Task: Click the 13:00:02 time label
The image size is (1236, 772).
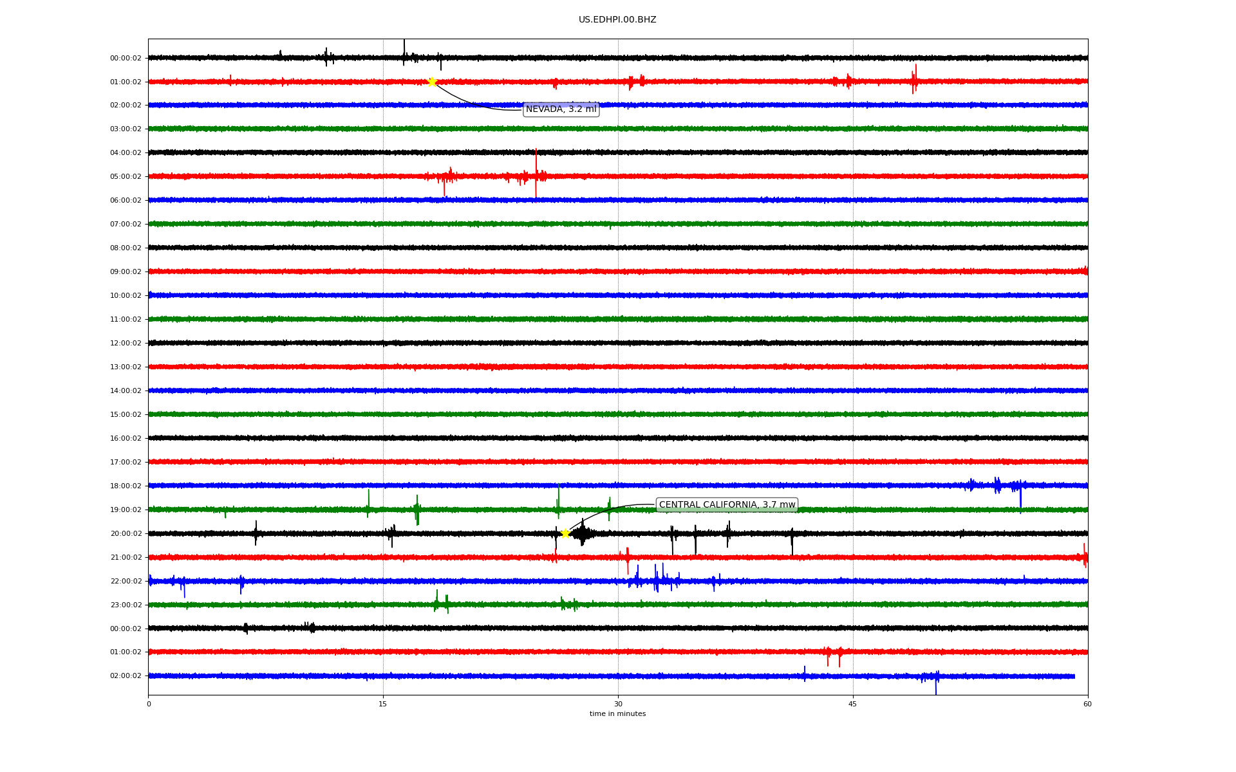Action: [126, 367]
